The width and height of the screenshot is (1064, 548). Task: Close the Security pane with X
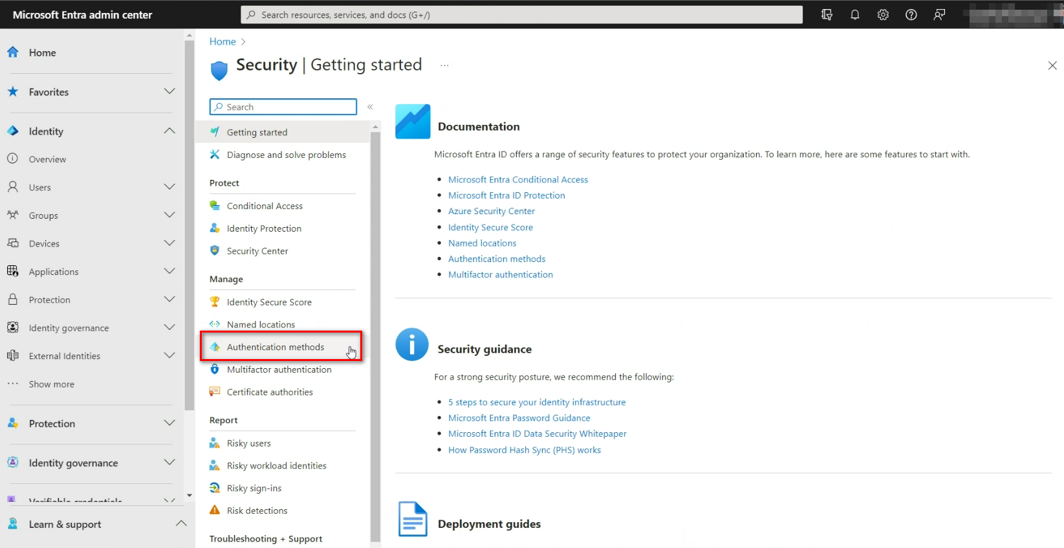tap(1052, 65)
